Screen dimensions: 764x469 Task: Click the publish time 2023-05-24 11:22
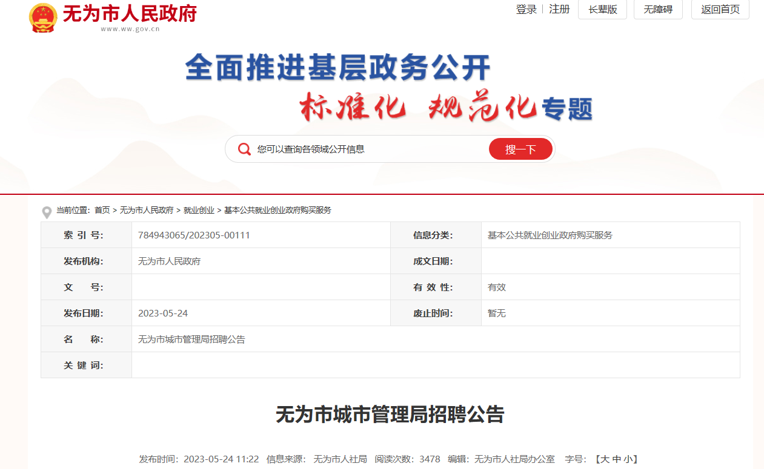pyautogui.click(x=221, y=459)
